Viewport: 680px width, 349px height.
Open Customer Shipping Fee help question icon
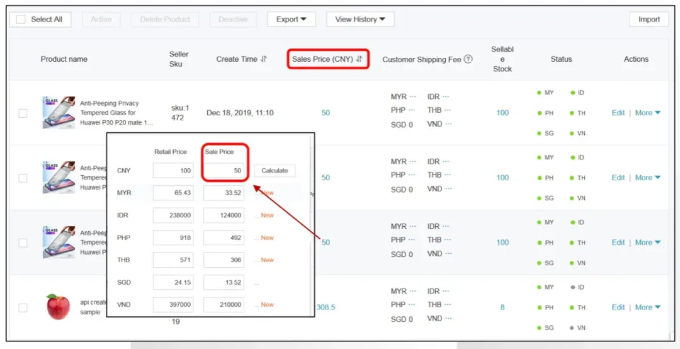(468, 59)
